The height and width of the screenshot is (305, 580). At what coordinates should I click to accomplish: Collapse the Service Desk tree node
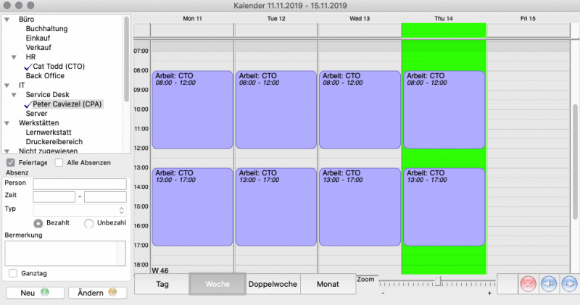click(x=14, y=94)
